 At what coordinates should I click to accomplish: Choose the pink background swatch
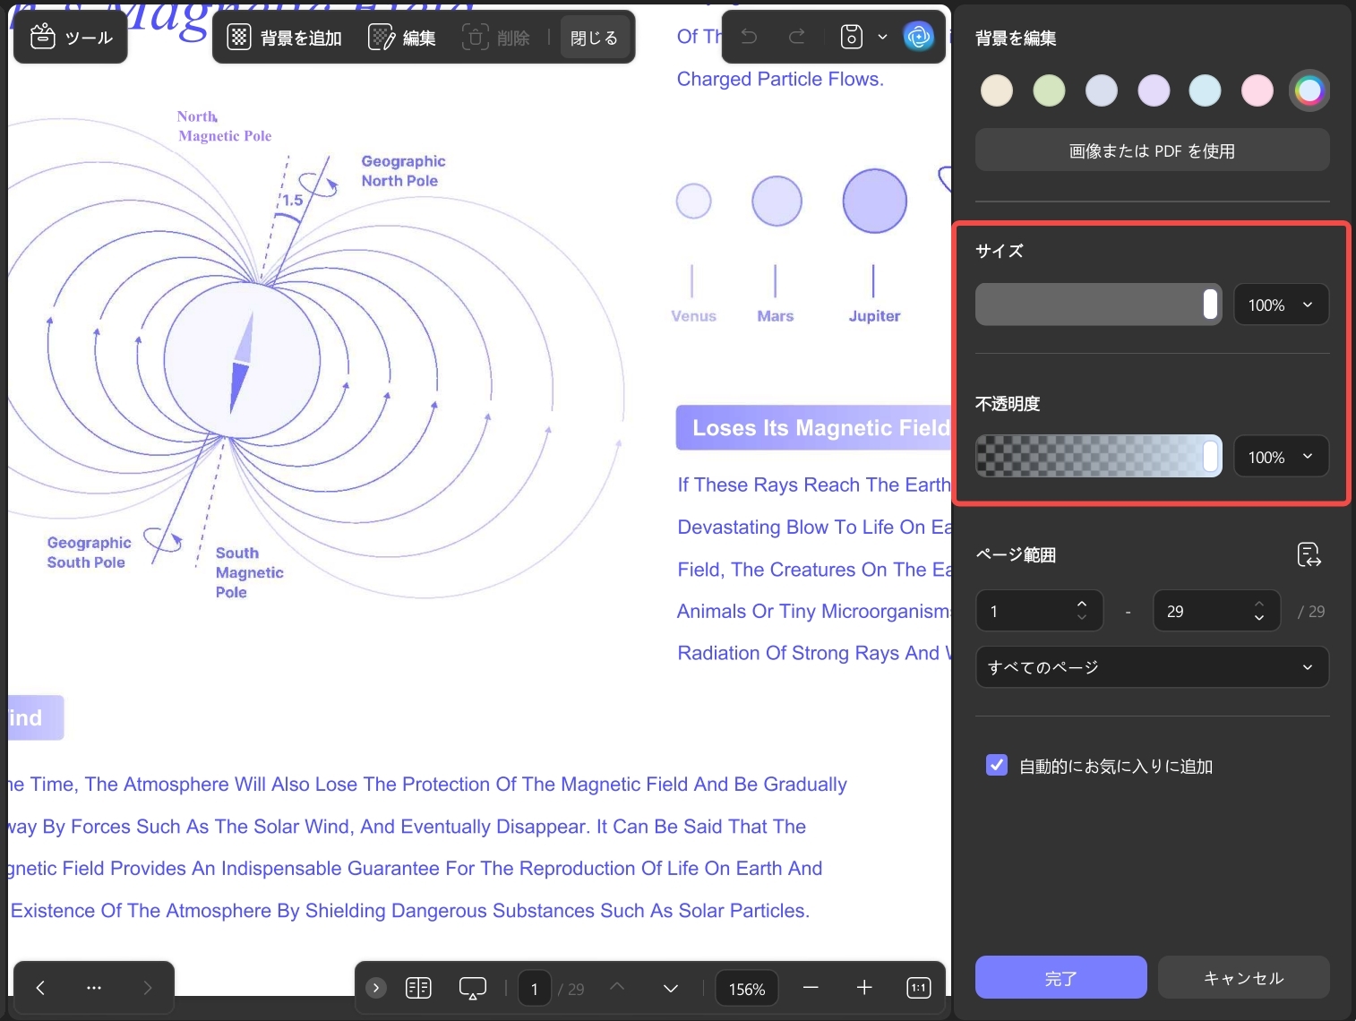coord(1257,90)
